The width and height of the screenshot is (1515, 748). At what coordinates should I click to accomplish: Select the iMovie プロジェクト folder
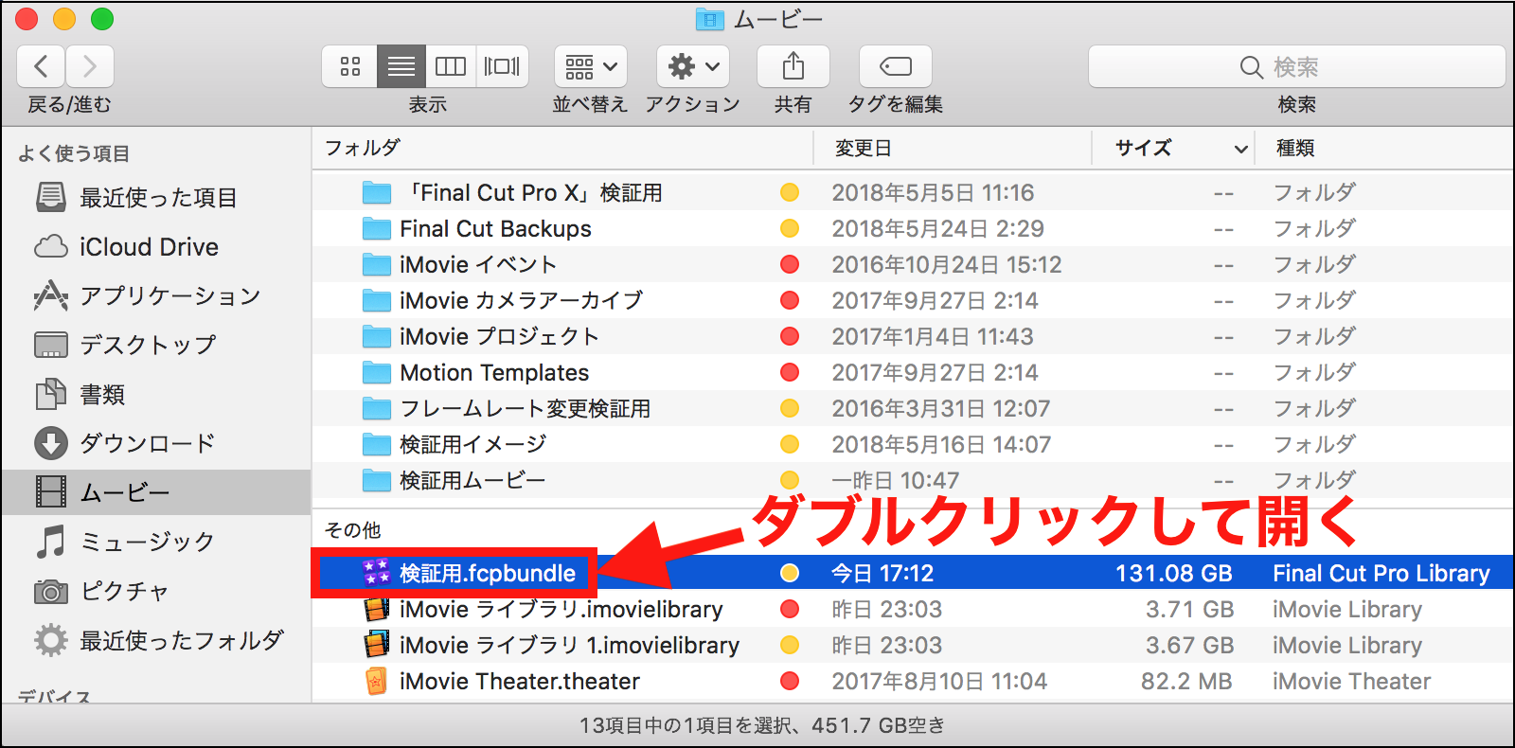(912, 336)
